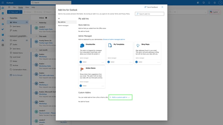Open the New mail dropdown arrow

pyautogui.click(x=21, y=12)
